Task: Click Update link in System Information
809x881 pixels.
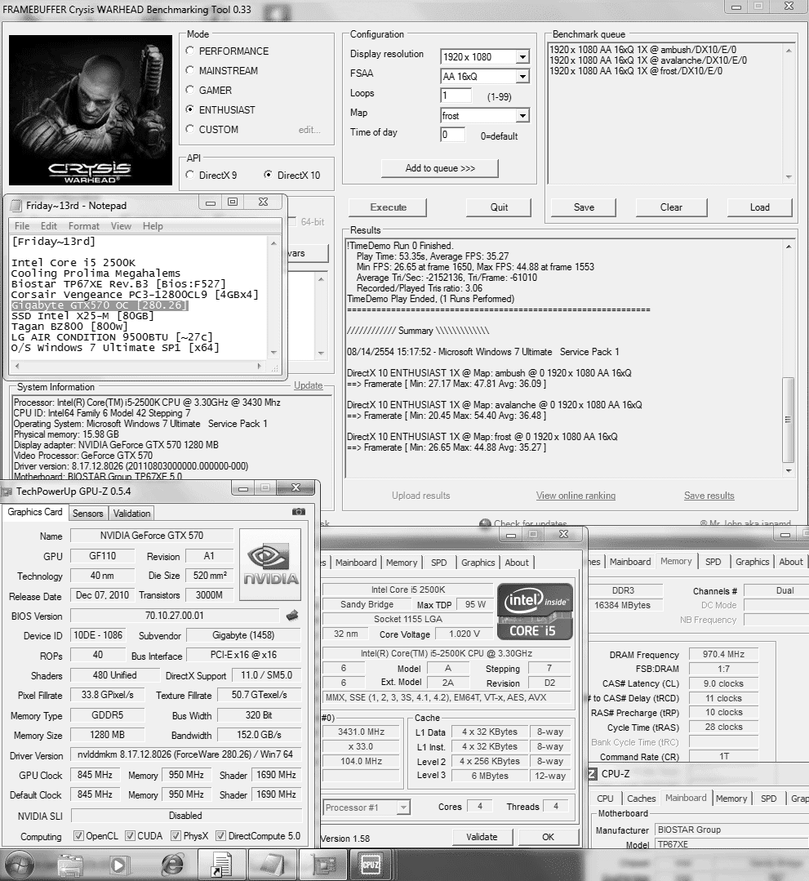Action: coord(309,385)
